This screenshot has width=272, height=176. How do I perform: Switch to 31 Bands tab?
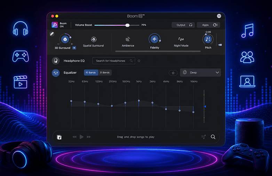(x=105, y=72)
